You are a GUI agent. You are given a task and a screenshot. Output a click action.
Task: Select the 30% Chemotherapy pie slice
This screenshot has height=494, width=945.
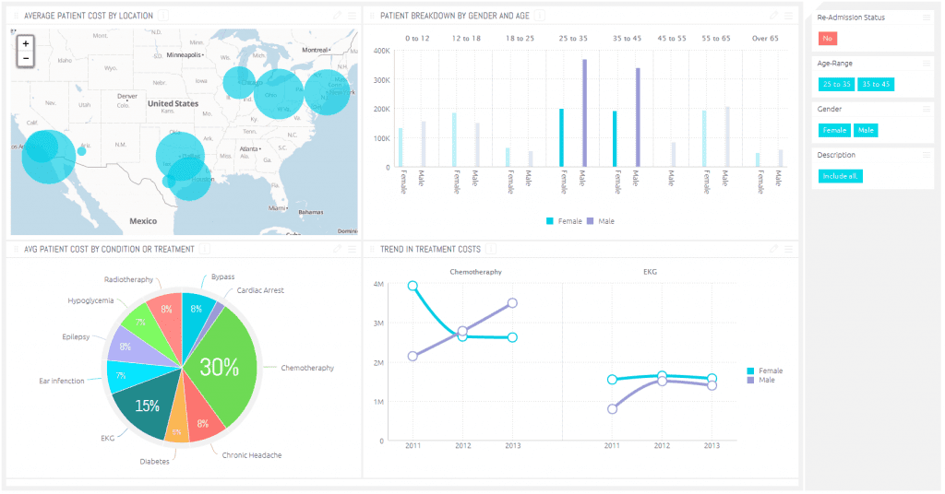tap(221, 367)
